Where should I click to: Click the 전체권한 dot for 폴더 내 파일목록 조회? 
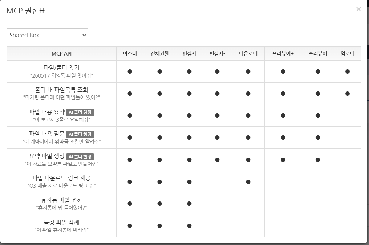[x=159, y=94]
